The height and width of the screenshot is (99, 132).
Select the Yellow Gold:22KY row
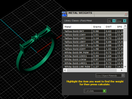(x=93, y=49)
